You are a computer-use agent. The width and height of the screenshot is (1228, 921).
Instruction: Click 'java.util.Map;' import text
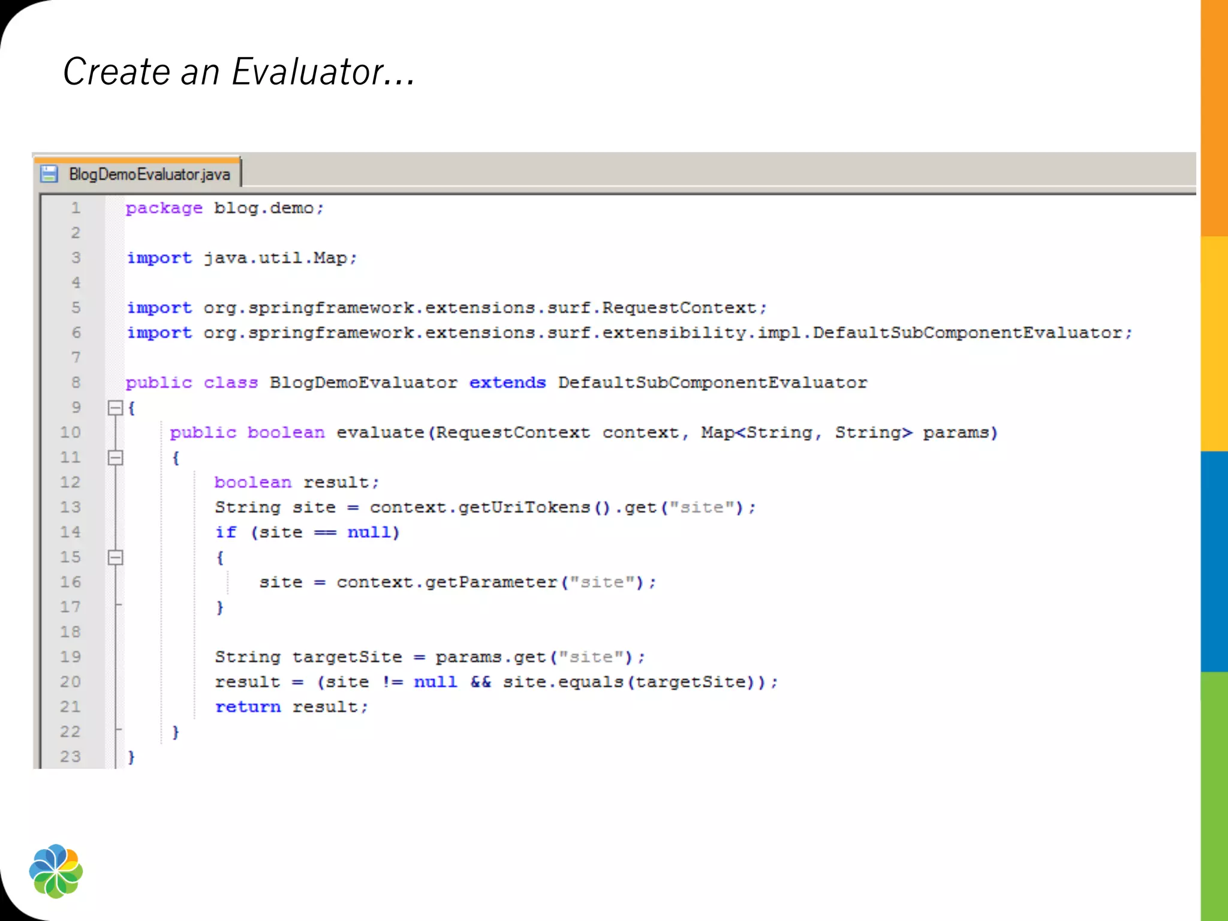click(x=280, y=258)
